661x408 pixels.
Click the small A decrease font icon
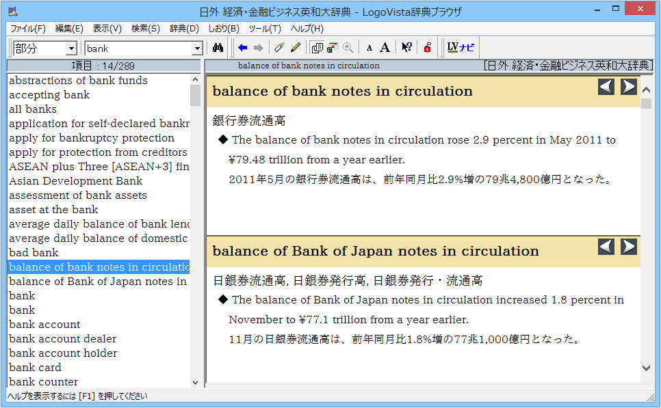pos(369,48)
